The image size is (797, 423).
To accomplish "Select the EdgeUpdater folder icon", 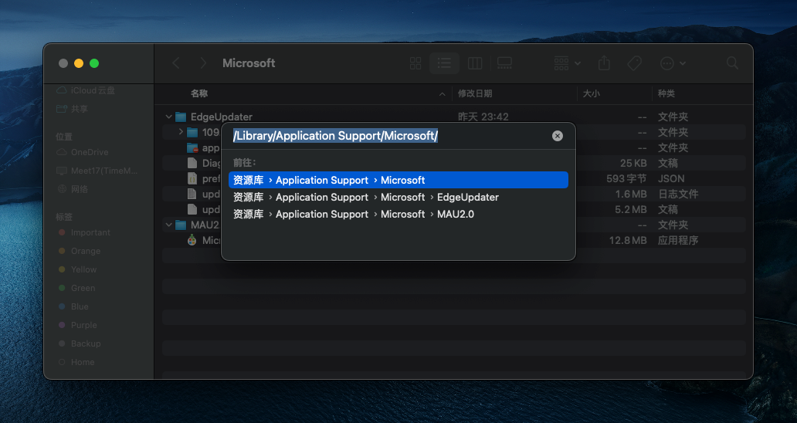I will click(x=181, y=117).
